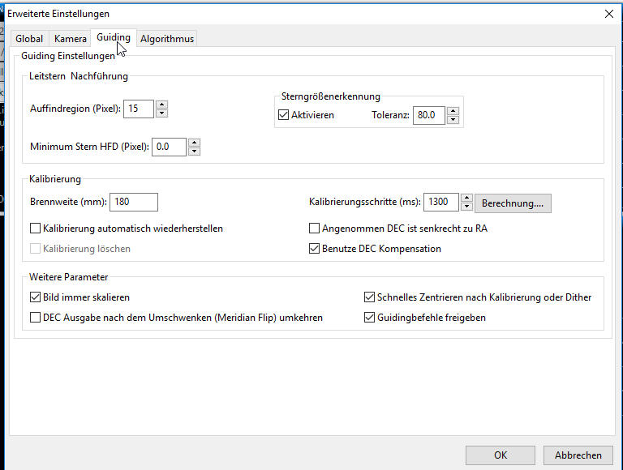Uncheck Benutze DEC Kompensation

coord(315,249)
